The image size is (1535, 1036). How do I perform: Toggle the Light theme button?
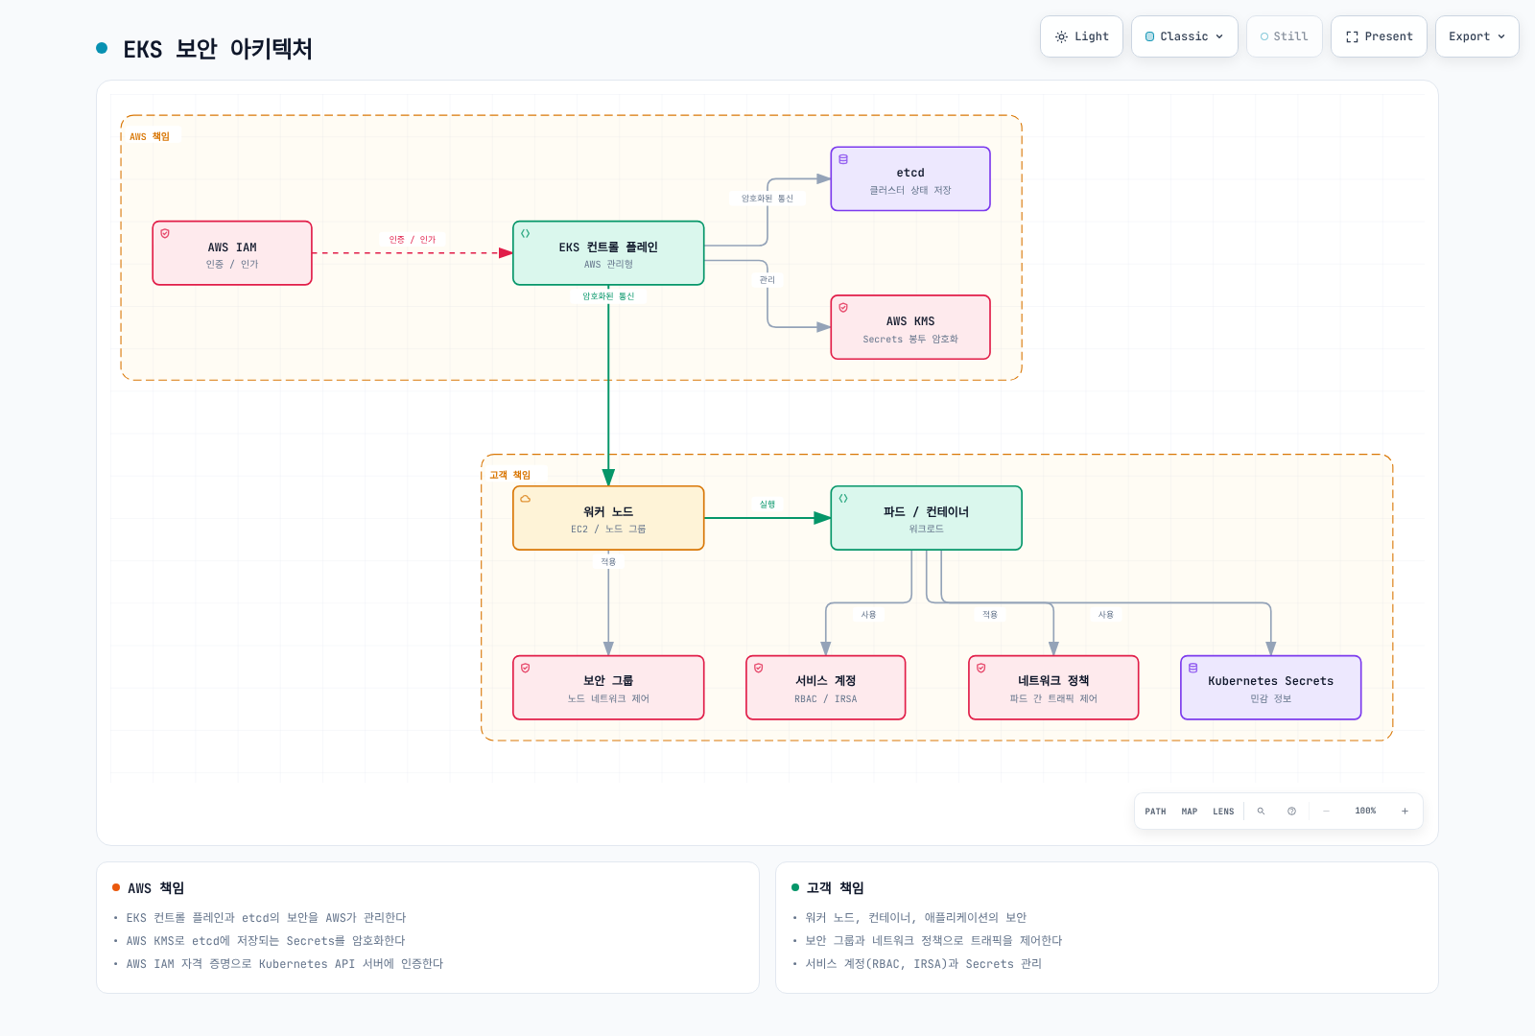[x=1081, y=36]
